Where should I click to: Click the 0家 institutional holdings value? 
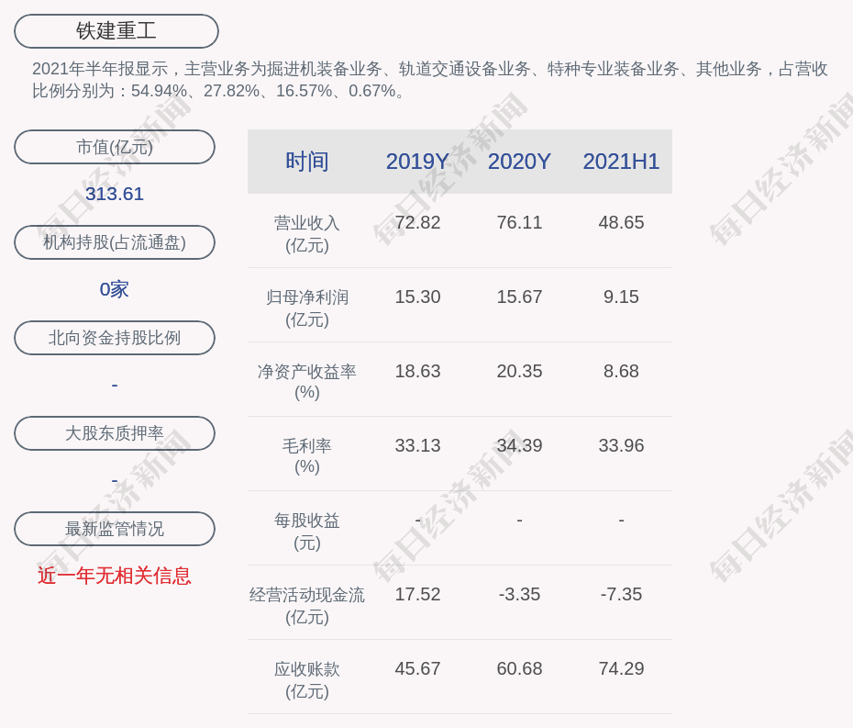[115, 289]
